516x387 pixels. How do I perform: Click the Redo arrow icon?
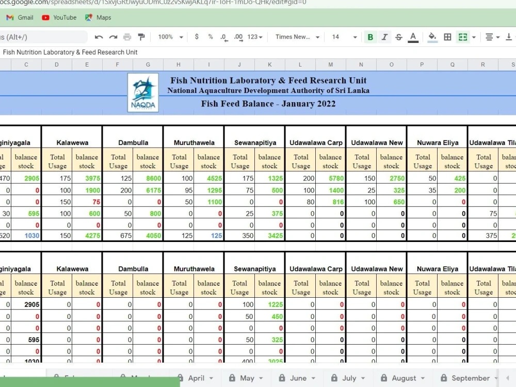pos(113,37)
